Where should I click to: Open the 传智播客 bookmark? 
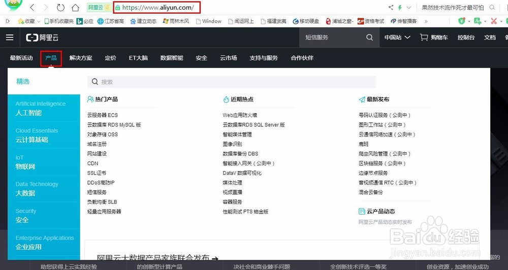pos(404,21)
